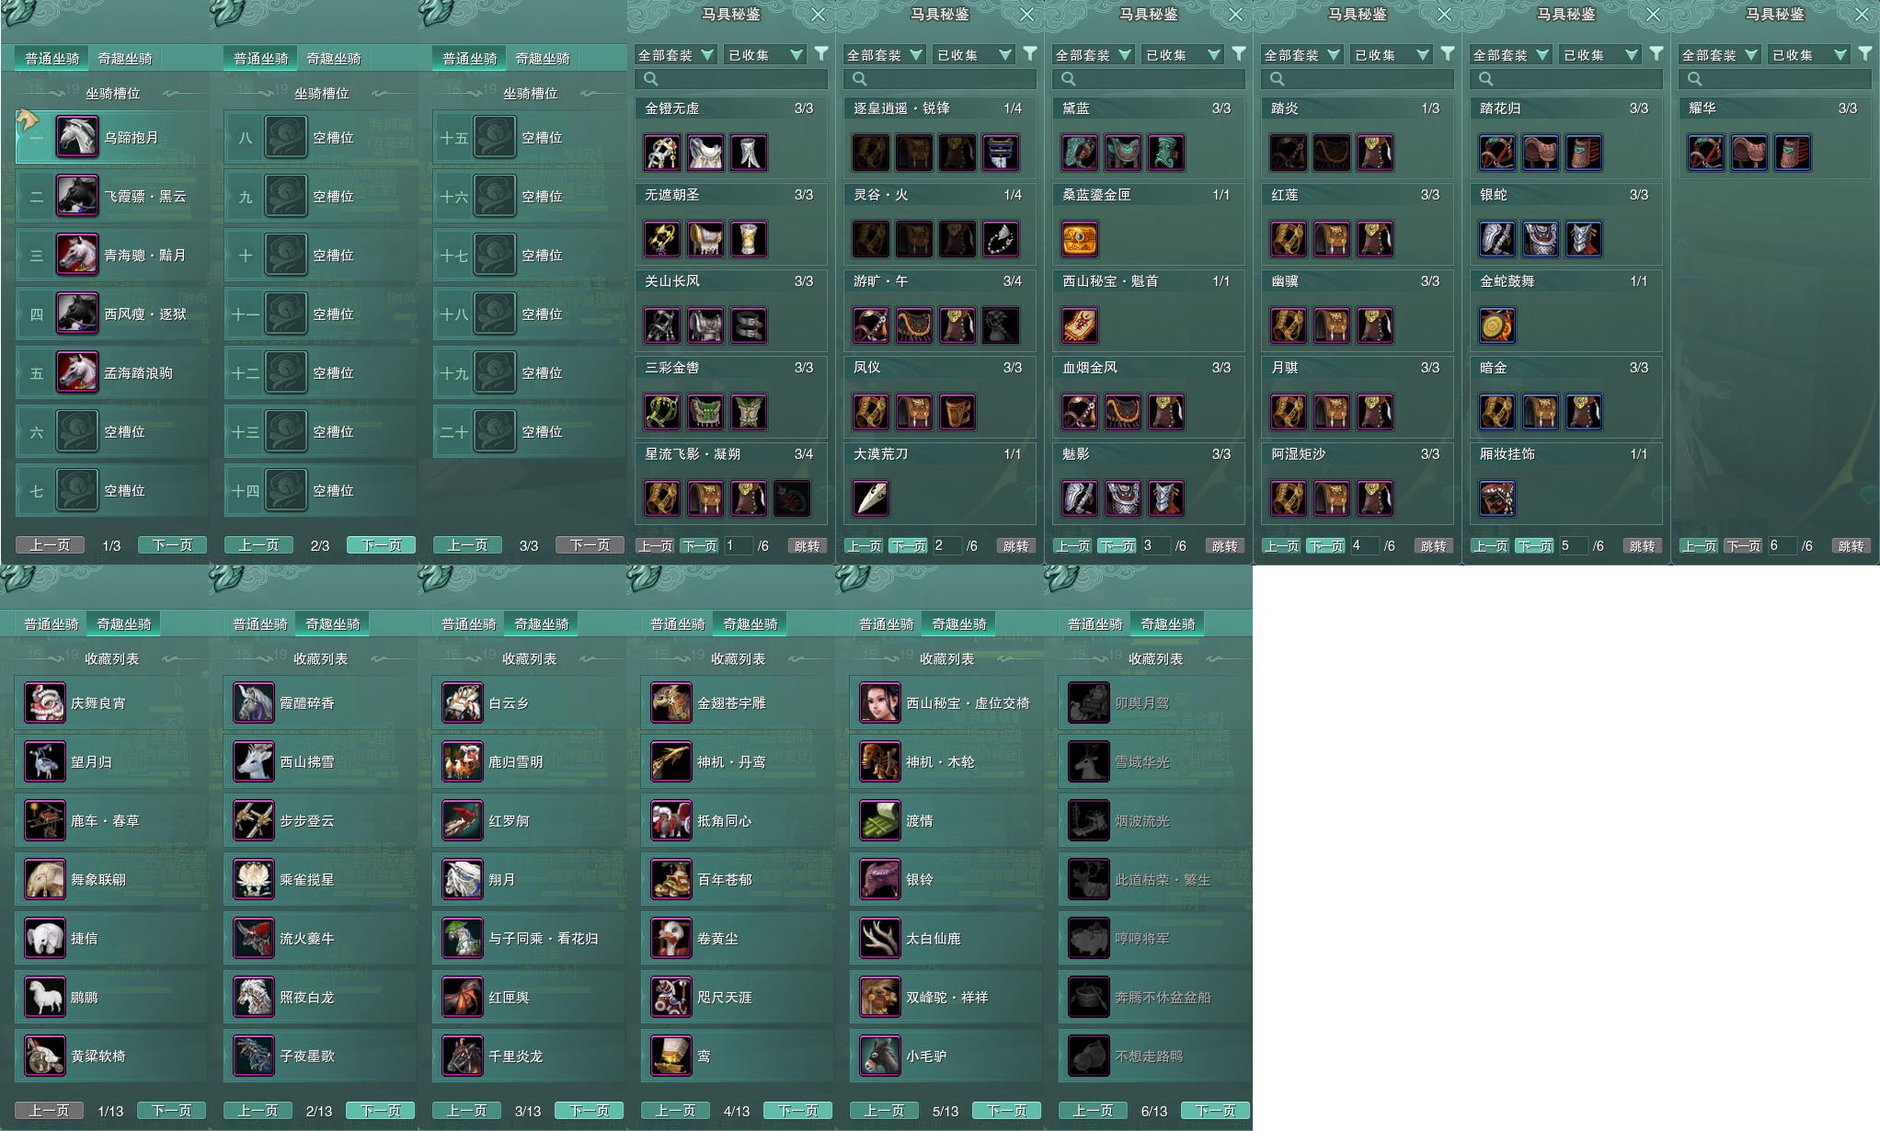
Task: Open 已收集 dropdown in 马具秘鉴 page 6 panel
Action: coord(1809,55)
